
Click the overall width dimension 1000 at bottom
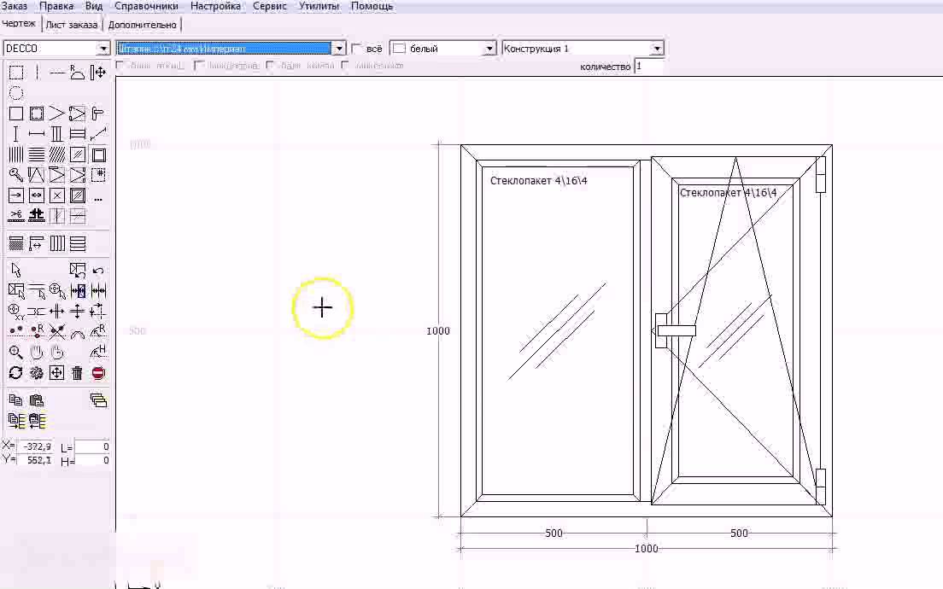click(x=647, y=549)
